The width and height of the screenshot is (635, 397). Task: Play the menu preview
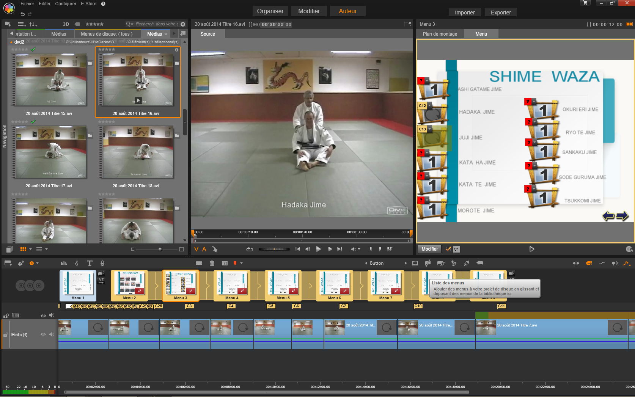pyautogui.click(x=532, y=249)
